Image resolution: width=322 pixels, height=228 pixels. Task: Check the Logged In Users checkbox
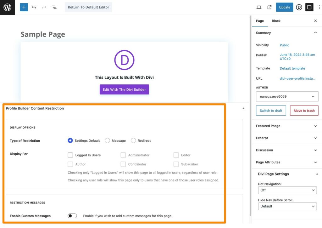pyautogui.click(x=70, y=155)
